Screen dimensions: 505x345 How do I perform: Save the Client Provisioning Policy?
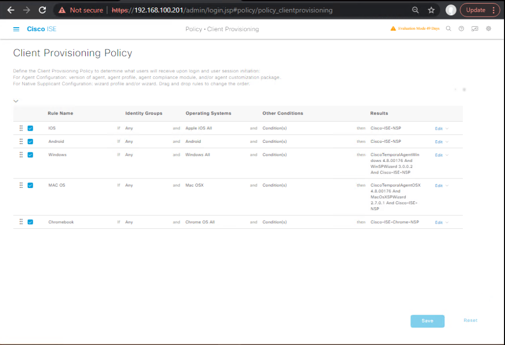click(427, 321)
